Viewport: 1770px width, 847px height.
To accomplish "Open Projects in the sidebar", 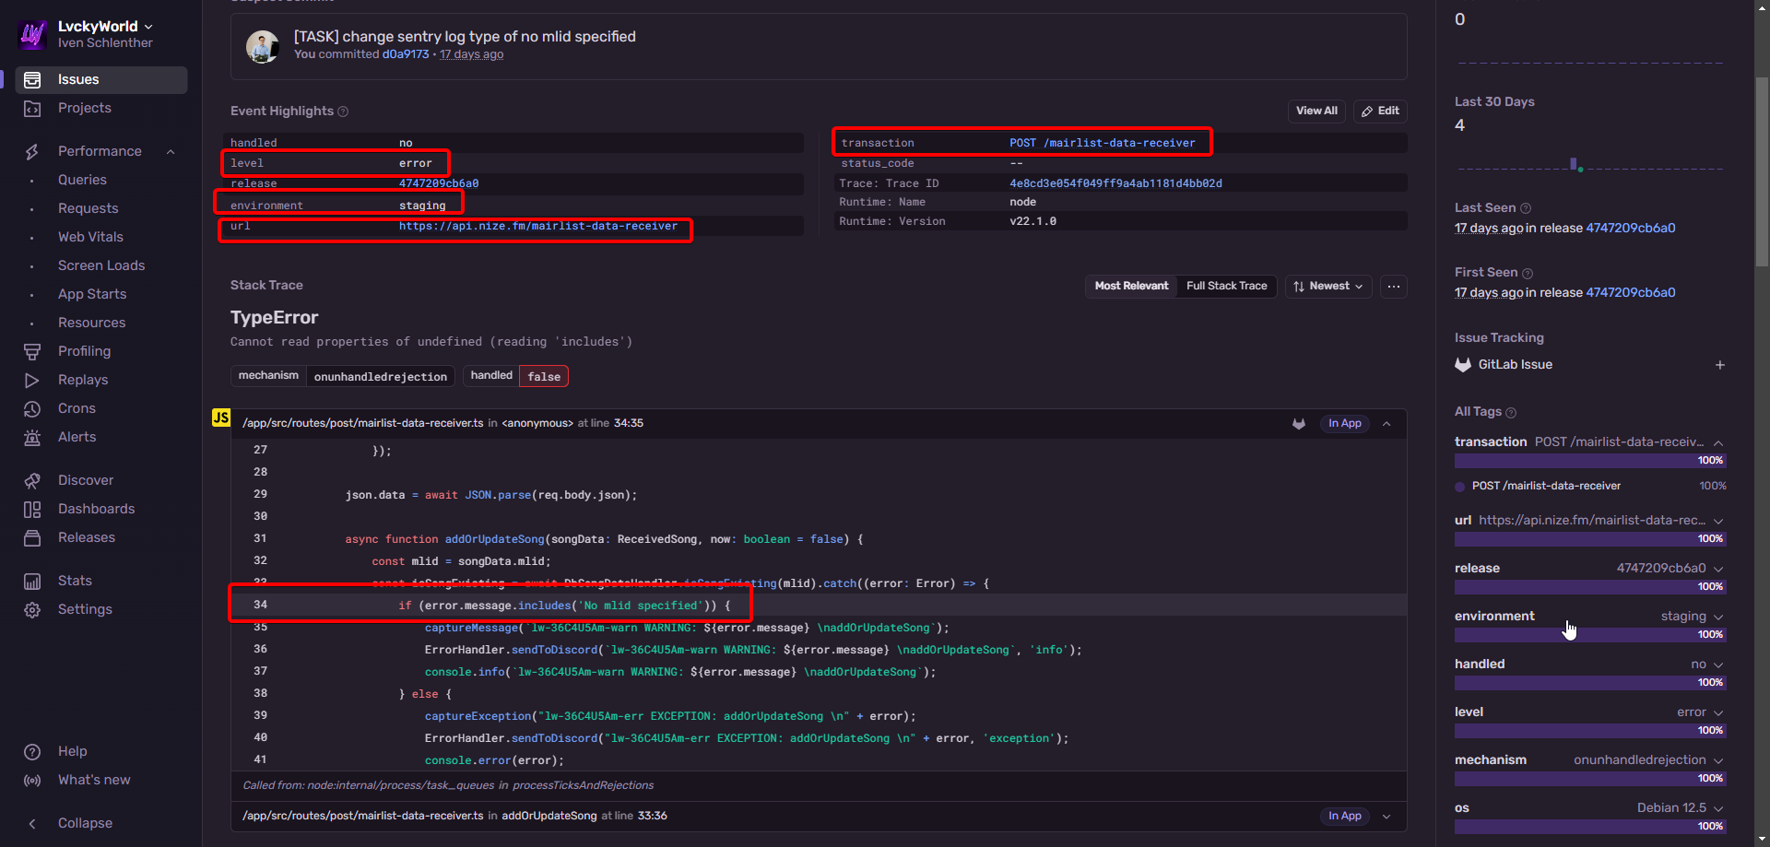I will 84,108.
